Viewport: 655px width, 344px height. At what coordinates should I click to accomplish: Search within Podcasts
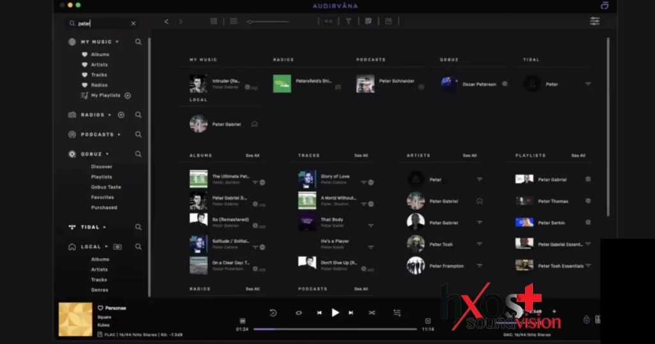pos(138,134)
